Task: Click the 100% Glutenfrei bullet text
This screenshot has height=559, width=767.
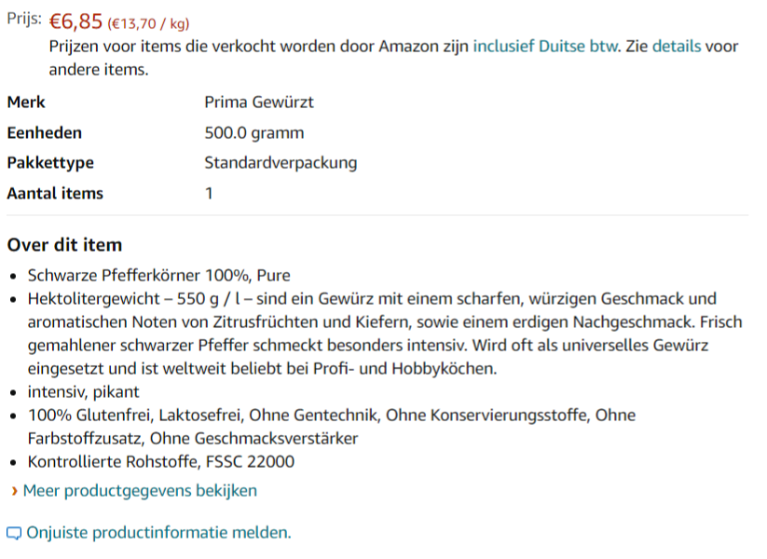Action: pos(332,427)
